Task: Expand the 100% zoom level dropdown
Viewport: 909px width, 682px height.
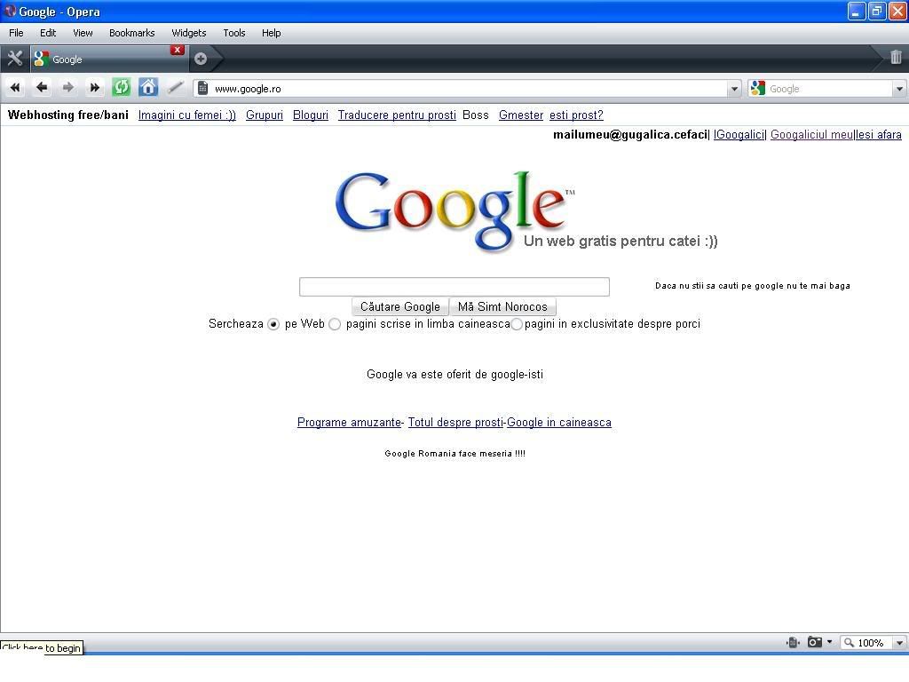Action: click(x=898, y=643)
